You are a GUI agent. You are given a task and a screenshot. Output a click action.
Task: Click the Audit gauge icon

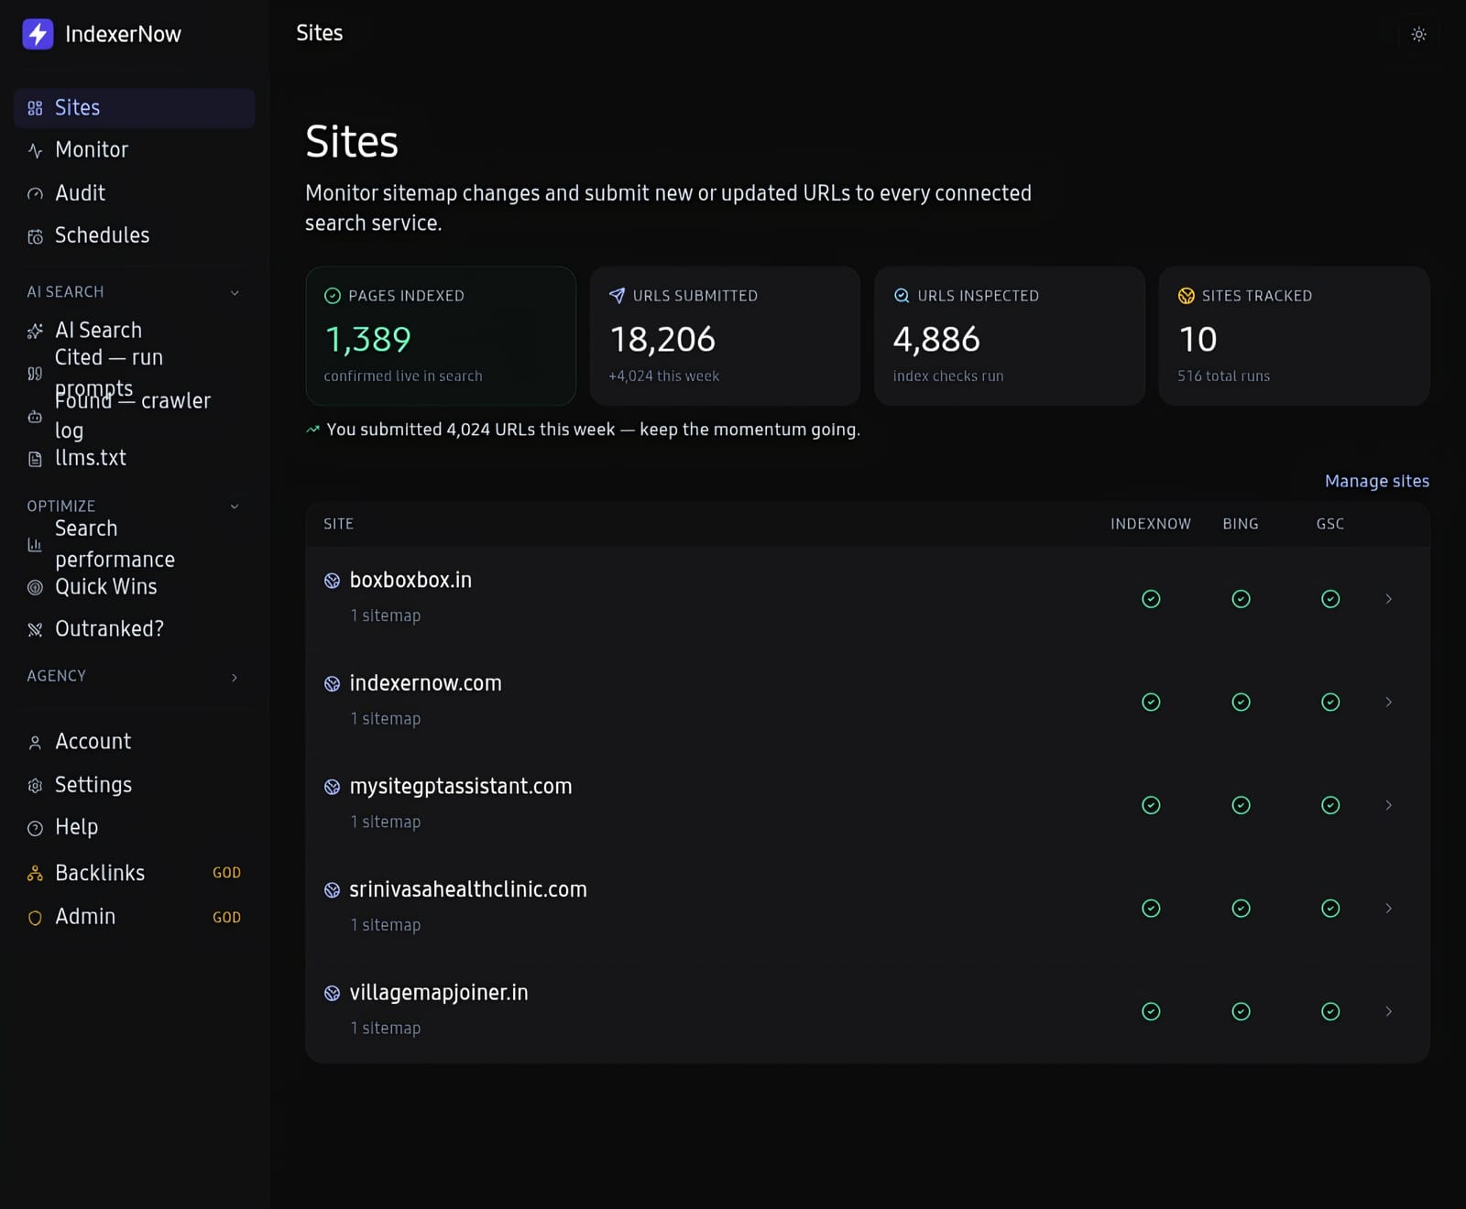[x=35, y=194]
